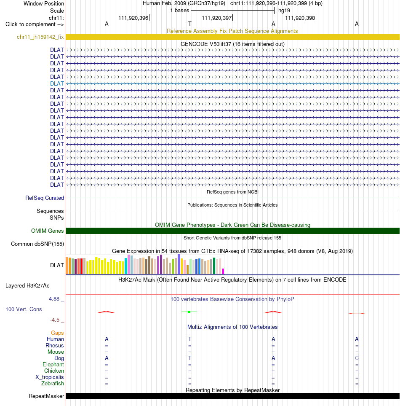Viewport: 400px width, 406px height.
Task: Click the chr11: base position label
Action: point(56,18)
